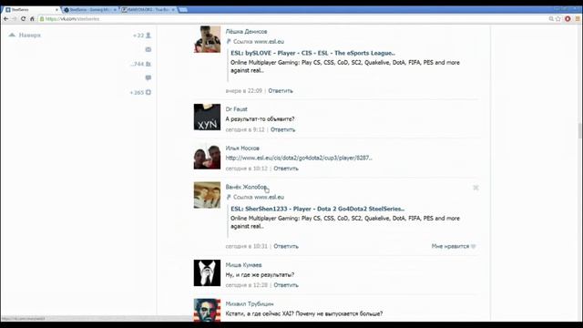Click the timestamp 'вчера в 22:09'
The height and width of the screenshot is (328, 583).
[x=244, y=91]
